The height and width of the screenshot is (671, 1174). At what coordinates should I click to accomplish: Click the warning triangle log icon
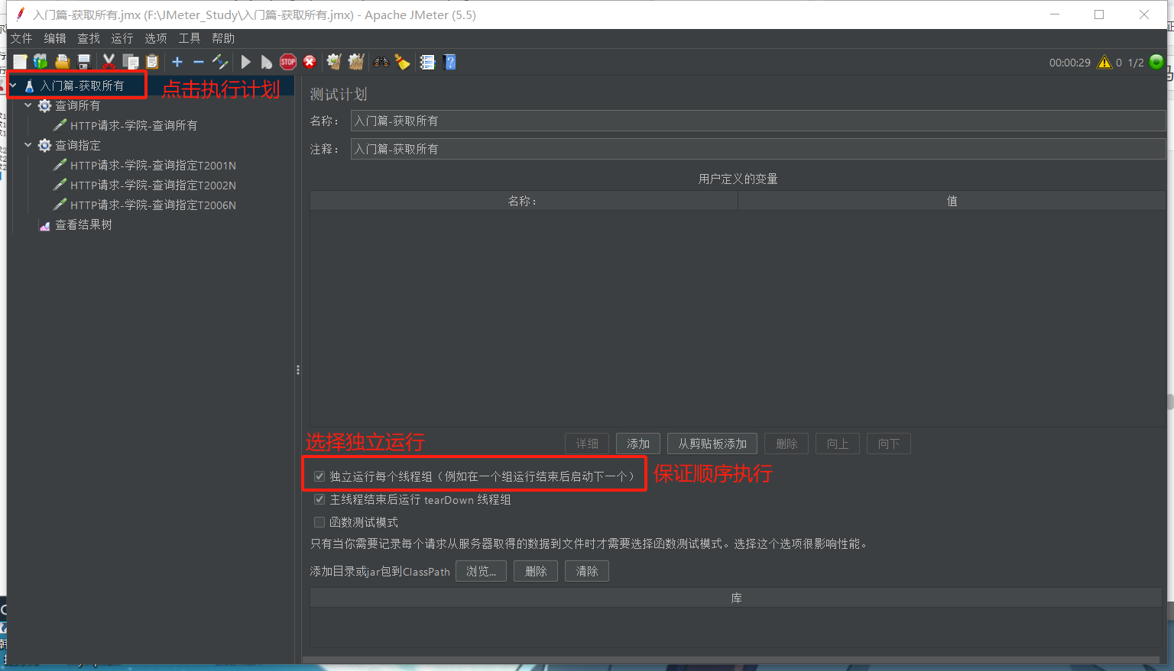pyautogui.click(x=1104, y=63)
